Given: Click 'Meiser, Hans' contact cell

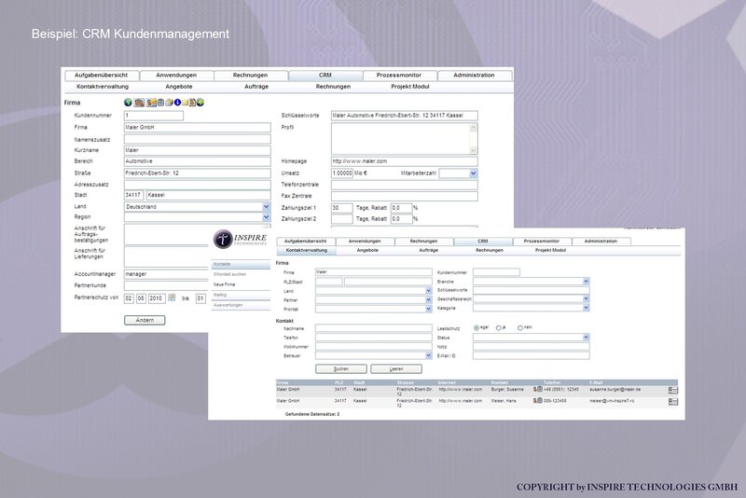Looking at the screenshot, I should click(504, 401).
